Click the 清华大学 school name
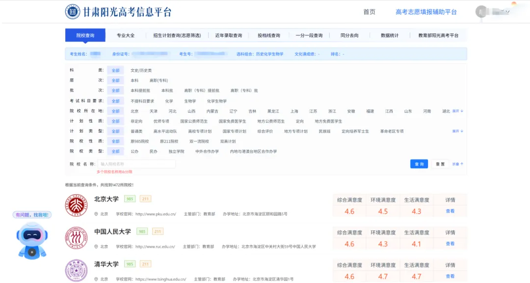 [x=106, y=264]
